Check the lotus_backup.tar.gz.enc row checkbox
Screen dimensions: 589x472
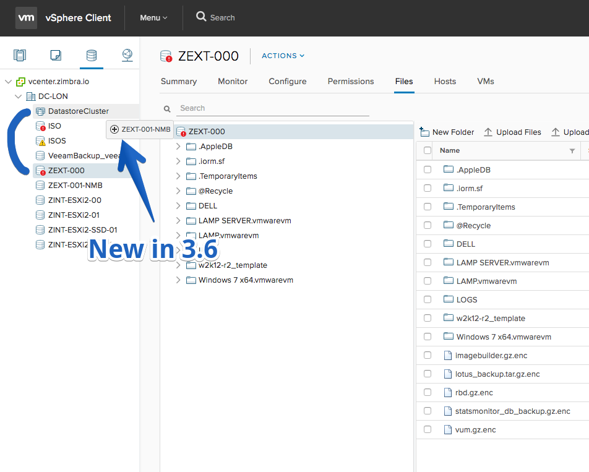[x=428, y=374]
